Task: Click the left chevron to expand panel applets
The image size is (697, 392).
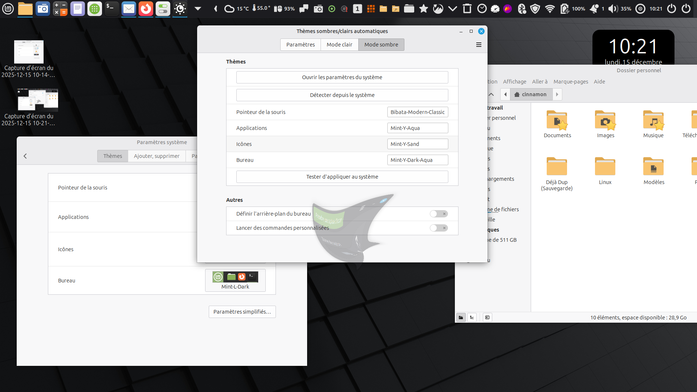Action: (215, 9)
